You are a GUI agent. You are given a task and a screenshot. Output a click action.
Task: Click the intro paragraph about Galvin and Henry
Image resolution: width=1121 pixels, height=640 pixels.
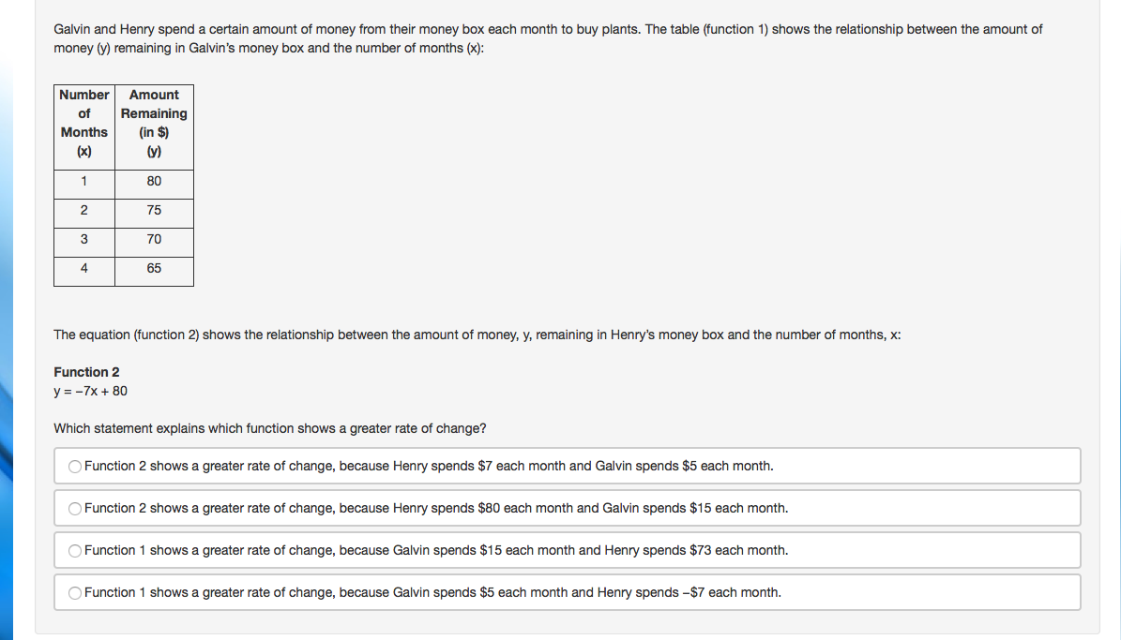(548, 38)
